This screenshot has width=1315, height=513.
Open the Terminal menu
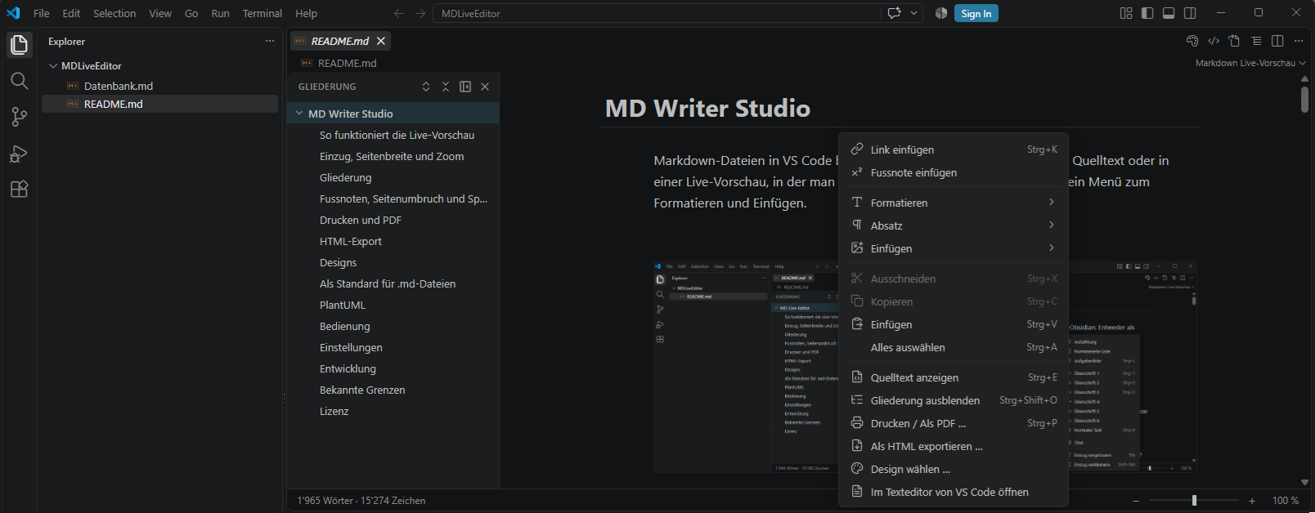pyautogui.click(x=262, y=13)
